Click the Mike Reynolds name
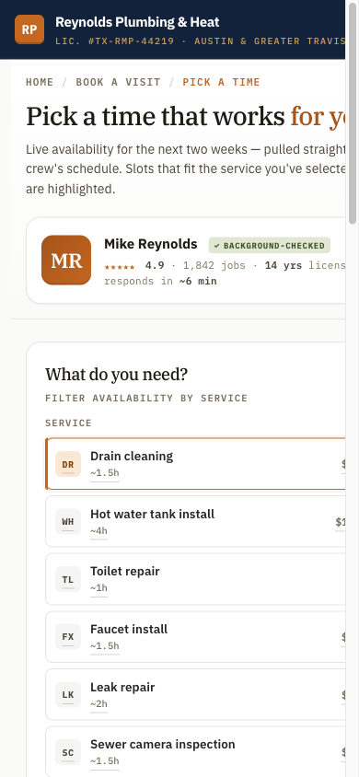Image resolution: width=359 pixels, height=777 pixels. pos(151,244)
